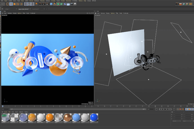The height and width of the screenshot is (129, 194).
Task: Click Render View clapperboard icon
Action: pyautogui.click(x=40, y=4)
